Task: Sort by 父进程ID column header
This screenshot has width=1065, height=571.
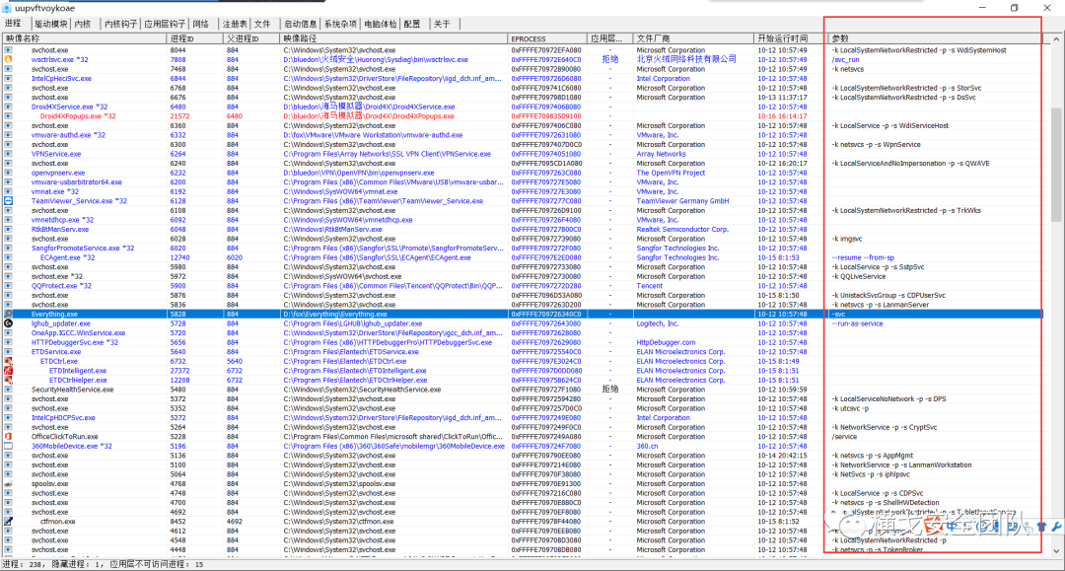Action: pyautogui.click(x=251, y=38)
